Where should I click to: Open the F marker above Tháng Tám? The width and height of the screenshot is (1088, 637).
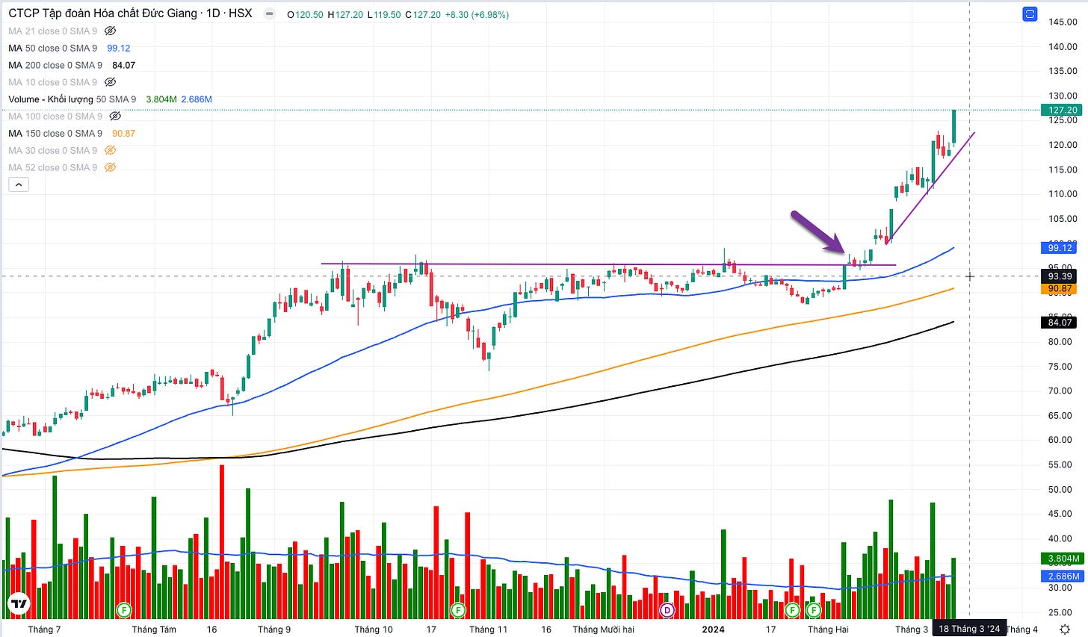pos(125,611)
